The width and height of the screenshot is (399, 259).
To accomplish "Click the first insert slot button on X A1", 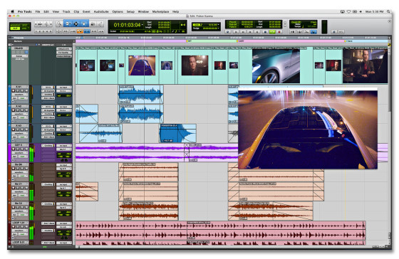I will pyautogui.click(x=48, y=88).
